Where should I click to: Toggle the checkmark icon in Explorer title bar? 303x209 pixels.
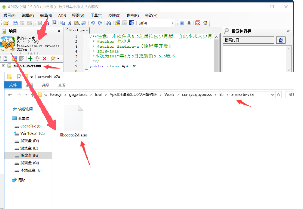tap(19, 77)
